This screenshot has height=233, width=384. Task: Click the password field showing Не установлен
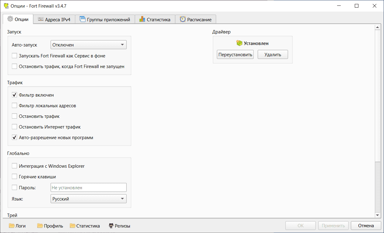click(x=88, y=187)
